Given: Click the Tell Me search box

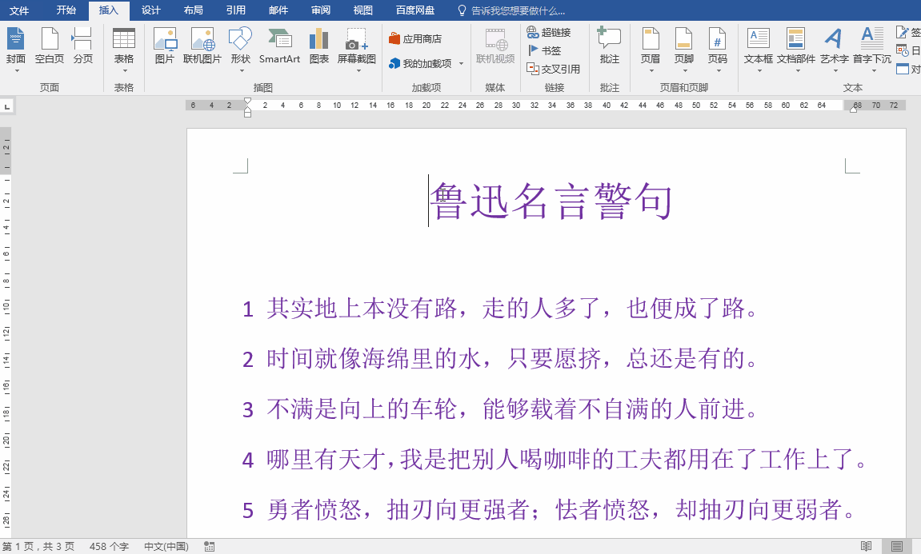Looking at the screenshot, I should pyautogui.click(x=511, y=10).
